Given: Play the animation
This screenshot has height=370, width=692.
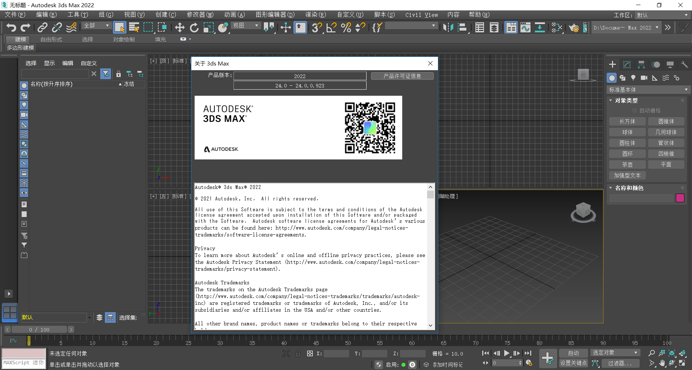Looking at the screenshot, I should 507,353.
